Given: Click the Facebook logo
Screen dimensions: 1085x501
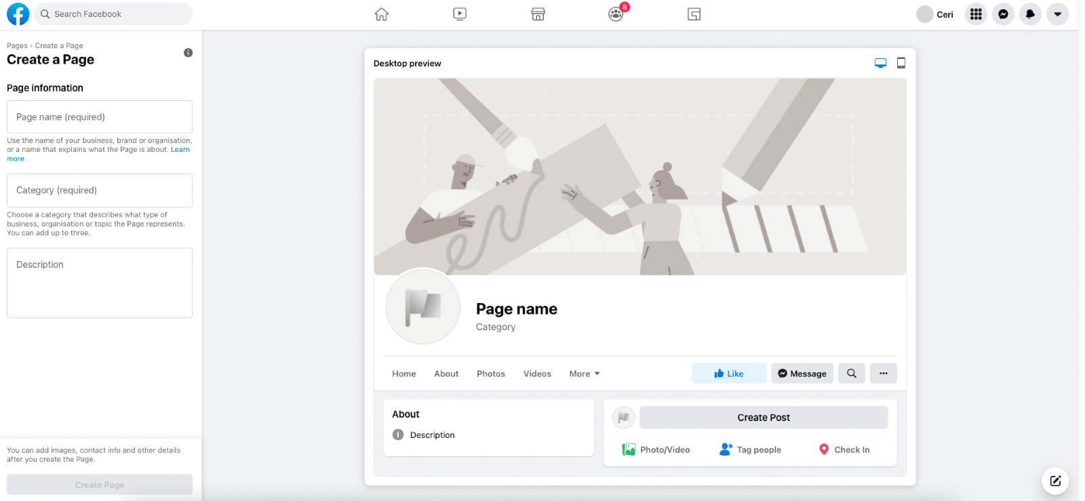Looking at the screenshot, I should pyautogui.click(x=18, y=14).
